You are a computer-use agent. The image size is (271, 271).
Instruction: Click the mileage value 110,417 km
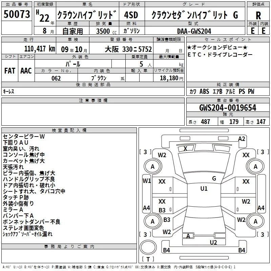point(40,49)
